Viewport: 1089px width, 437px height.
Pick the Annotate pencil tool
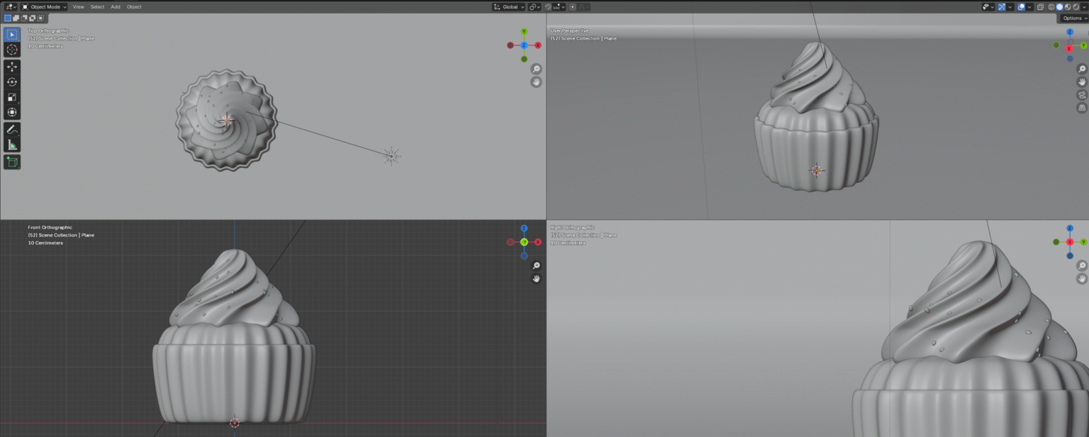[x=12, y=130]
